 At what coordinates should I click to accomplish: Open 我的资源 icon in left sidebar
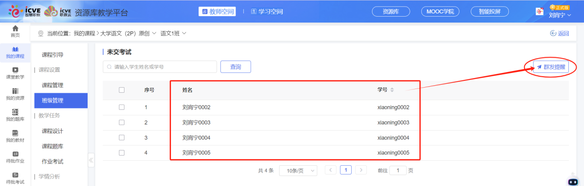[x=15, y=91]
